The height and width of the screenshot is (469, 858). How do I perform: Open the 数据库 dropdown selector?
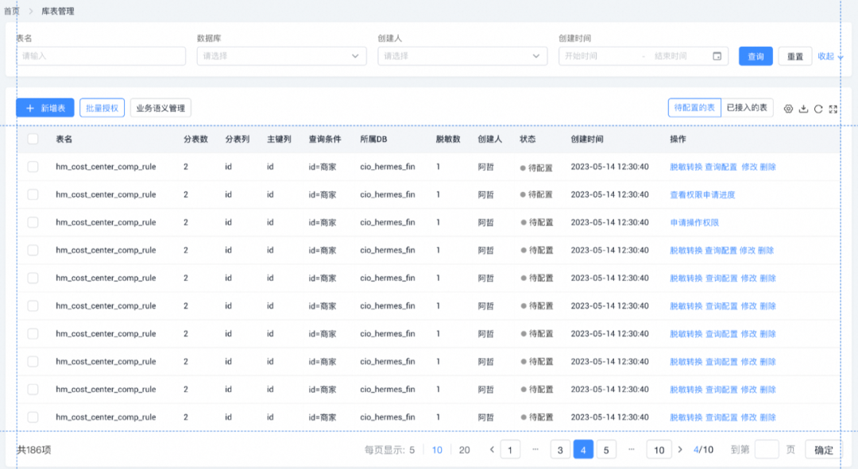click(282, 56)
